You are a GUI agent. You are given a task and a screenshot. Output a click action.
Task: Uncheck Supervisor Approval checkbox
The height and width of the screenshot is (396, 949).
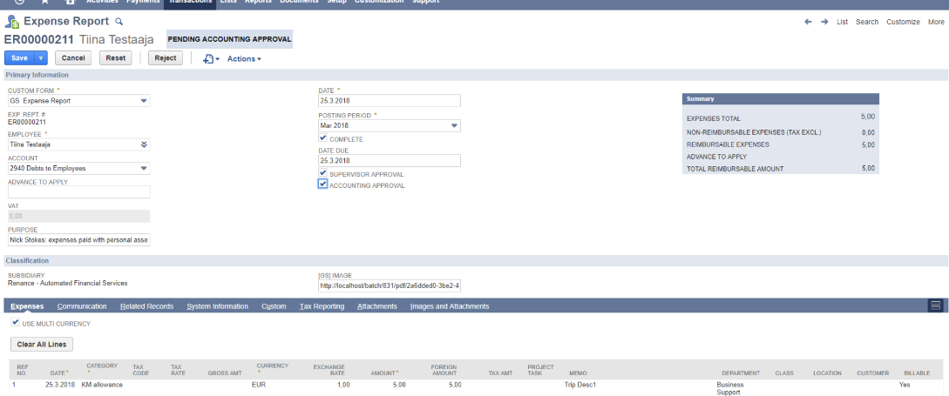pos(323,173)
